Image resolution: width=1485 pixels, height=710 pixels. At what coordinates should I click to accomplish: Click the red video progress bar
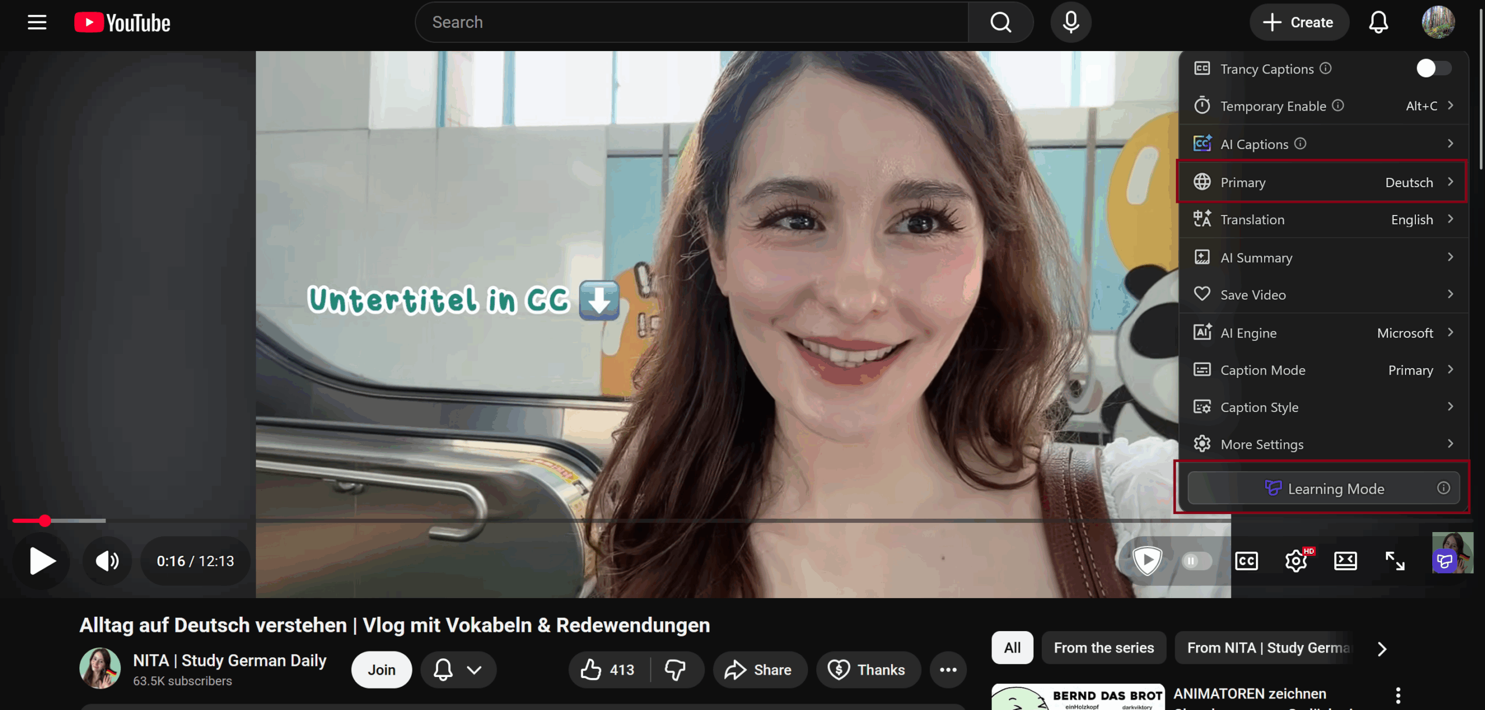point(28,520)
